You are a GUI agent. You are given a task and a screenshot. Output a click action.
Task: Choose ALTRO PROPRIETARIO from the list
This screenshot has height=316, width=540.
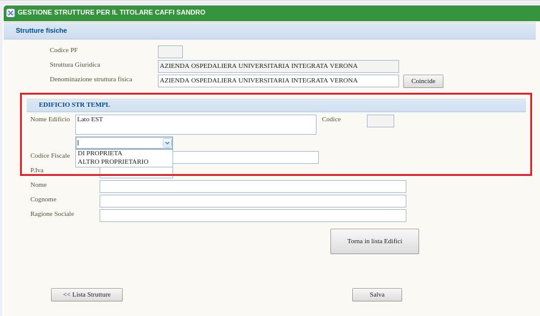coord(113,162)
